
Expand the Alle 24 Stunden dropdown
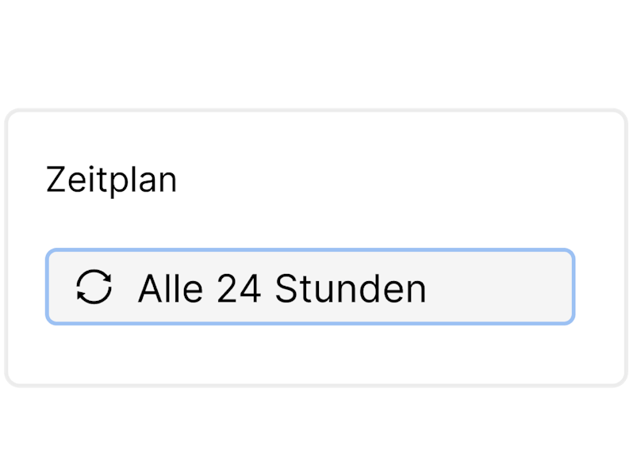click(309, 287)
